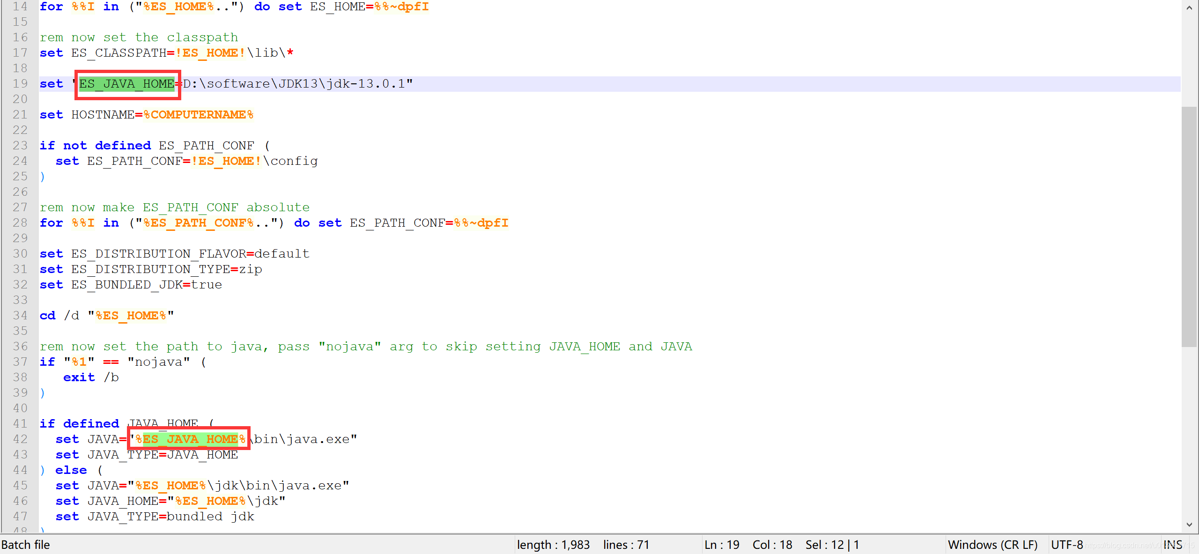Click the highlighted ES_JAVA_HOME on line 19

[126, 84]
